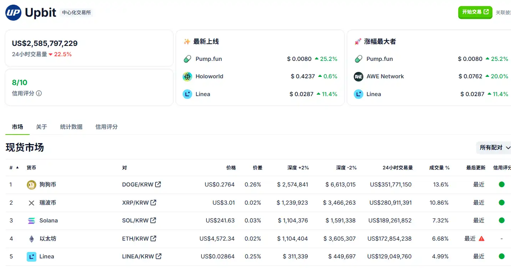Click the Solana name in the table
The width and height of the screenshot is (511, 268).
48,220
